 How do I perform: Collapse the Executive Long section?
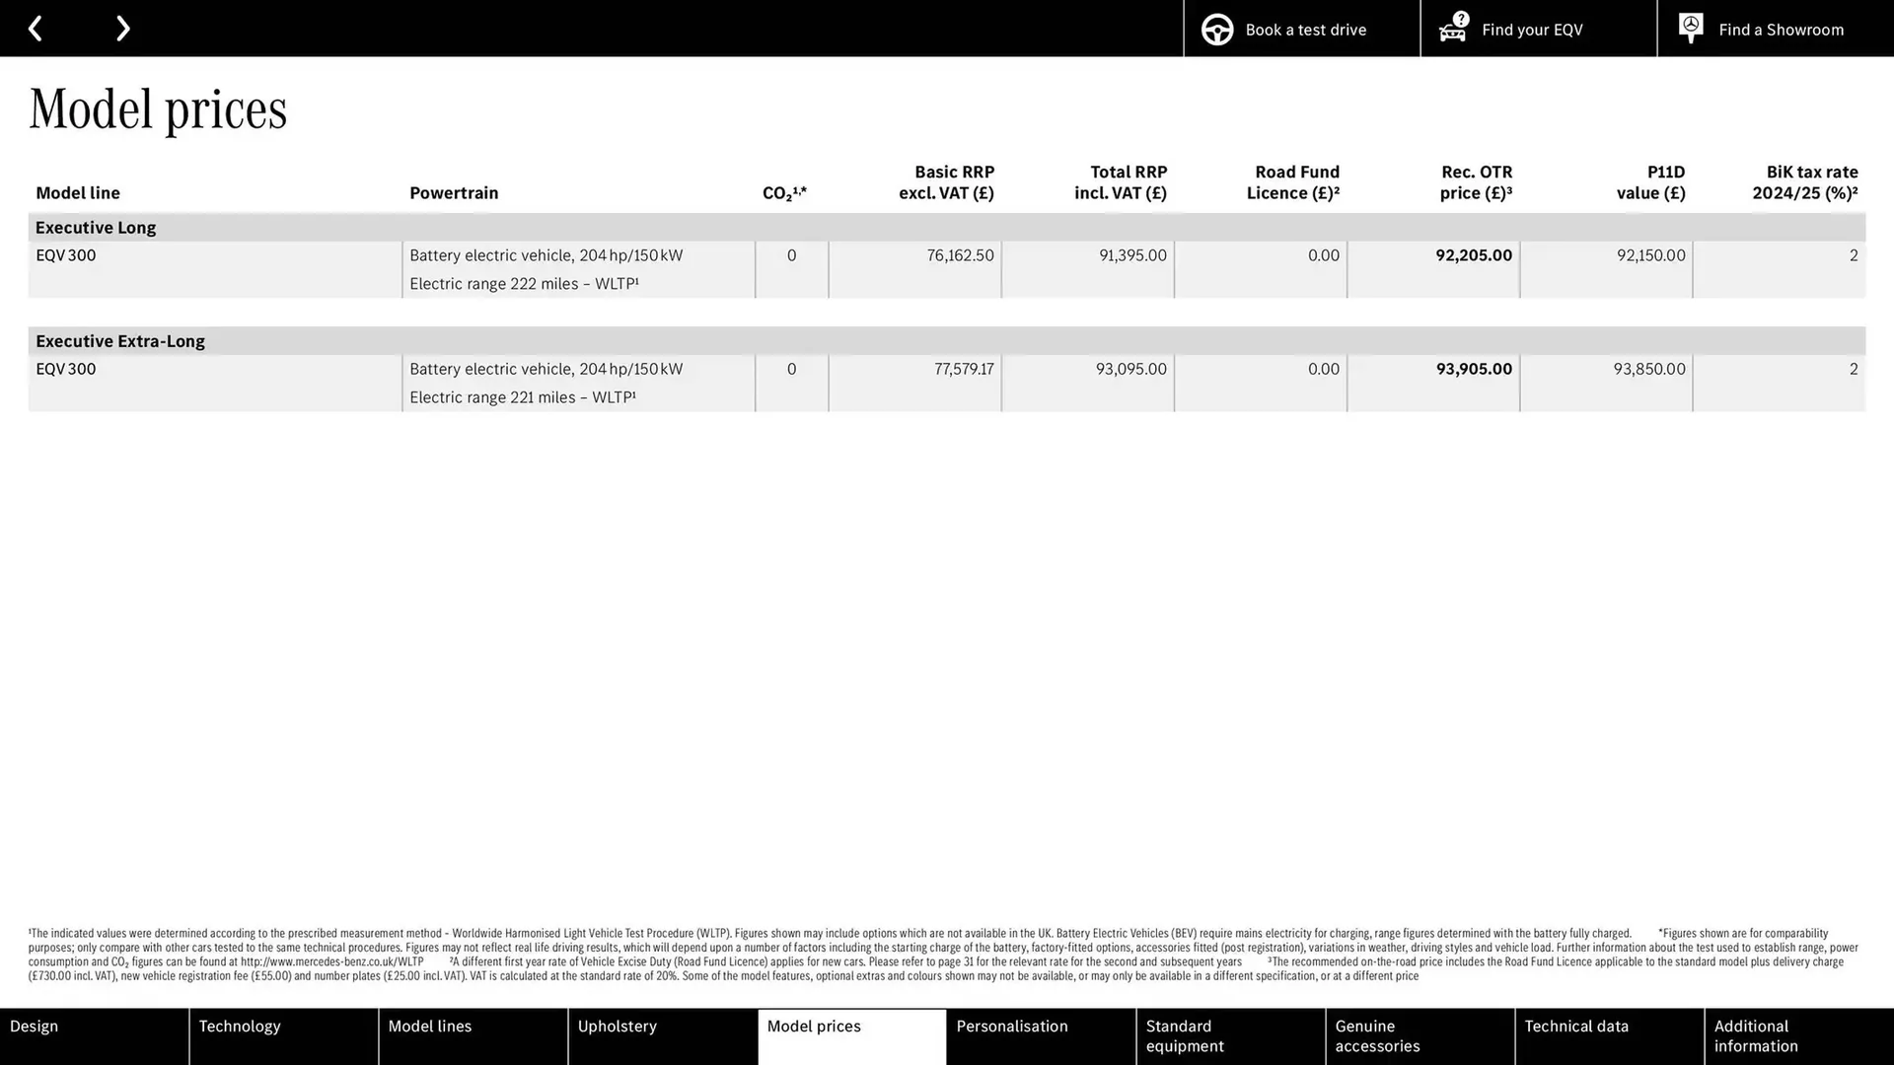(x=95, y=227)
